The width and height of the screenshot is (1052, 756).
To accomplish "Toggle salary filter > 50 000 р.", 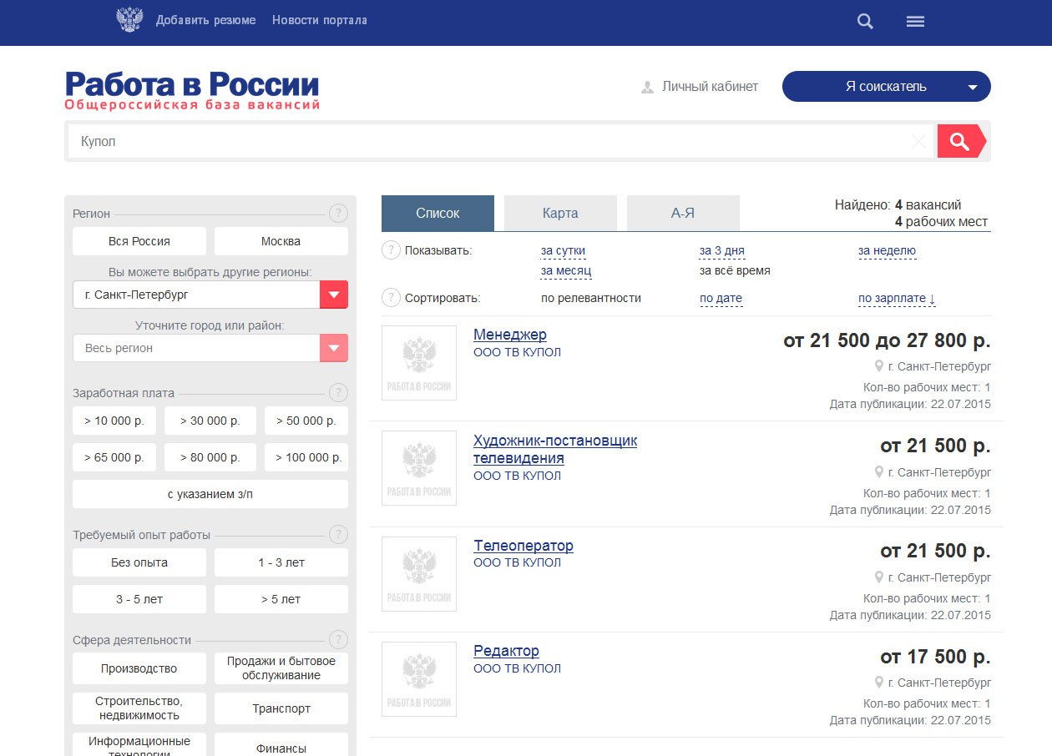I will pyautogui.click(x=306, y=421).
